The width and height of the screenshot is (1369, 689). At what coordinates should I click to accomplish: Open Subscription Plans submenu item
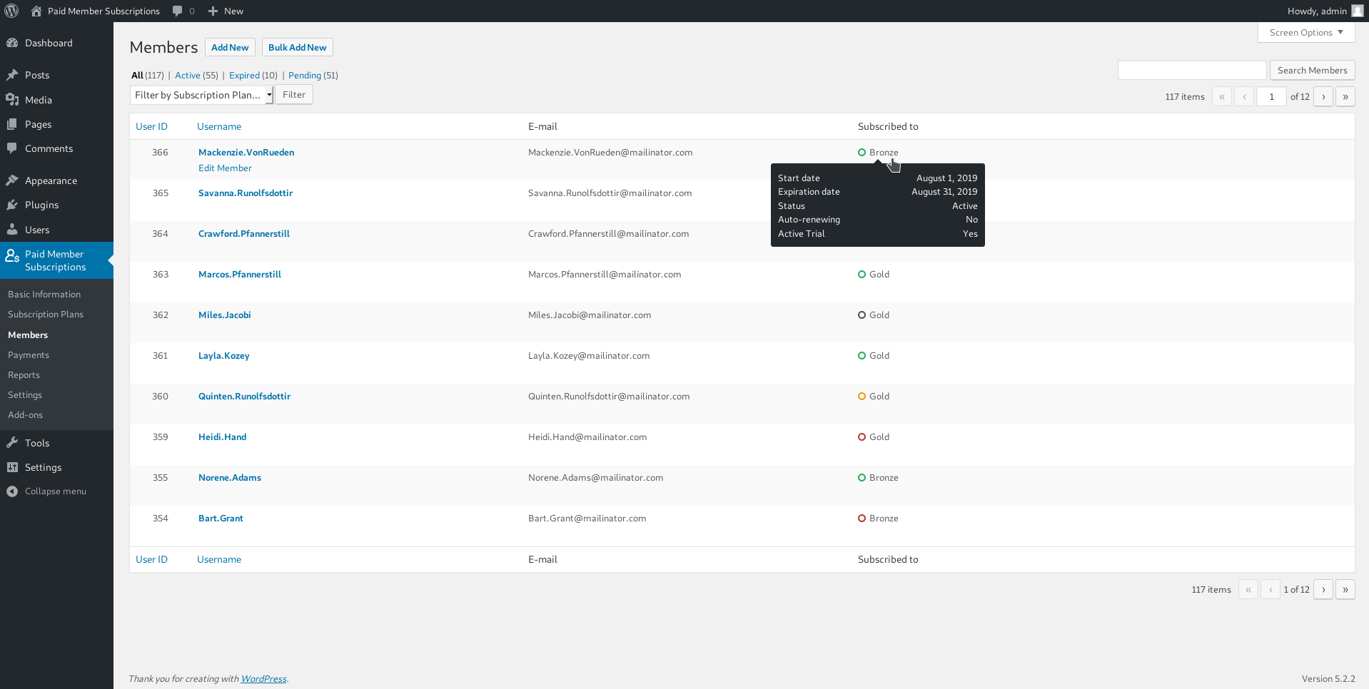(46, 315)
